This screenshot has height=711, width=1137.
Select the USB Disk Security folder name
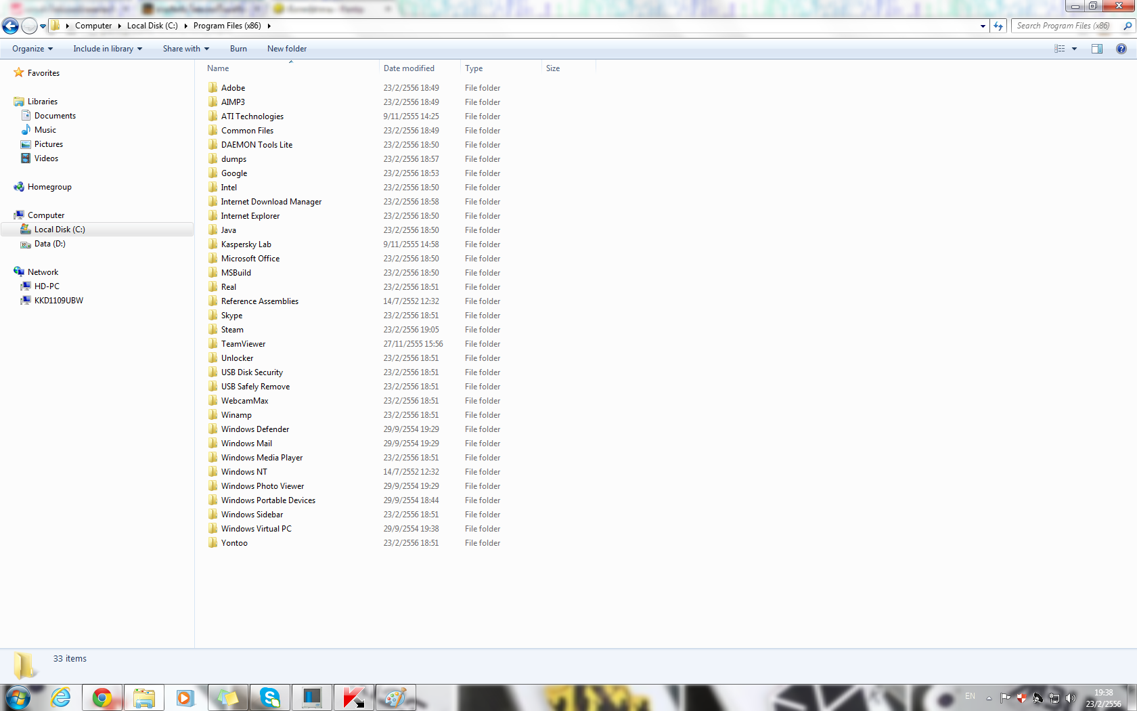(x=252, y=372)
